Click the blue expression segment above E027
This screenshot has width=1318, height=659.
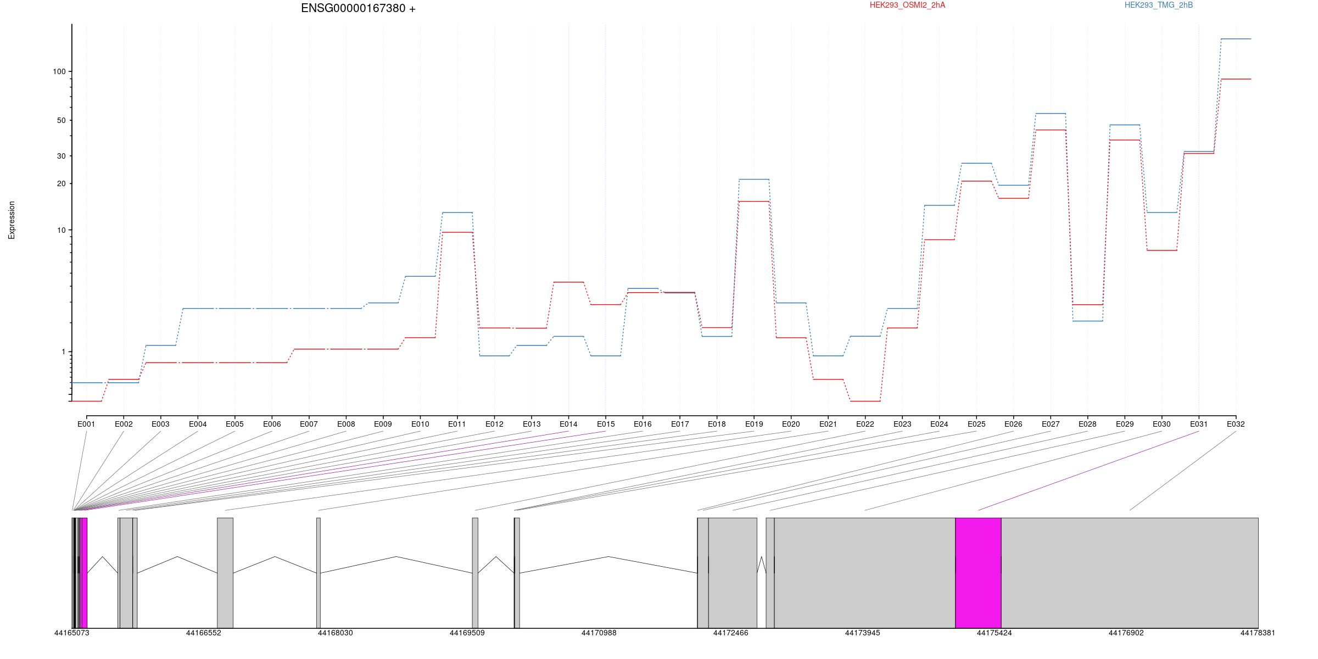click(x=1051, y=114)
